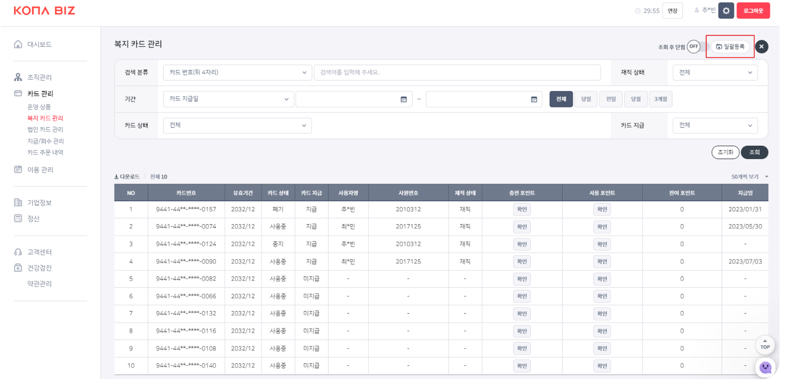785x380 pixels.
Task: Open the search category dropdown
Action: tap(237, 72)
